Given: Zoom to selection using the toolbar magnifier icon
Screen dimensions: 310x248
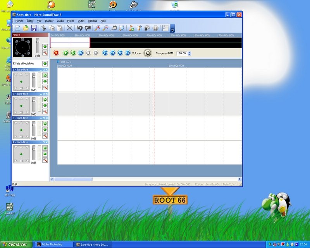Looking at the screenshot, I should coord(114,28).
